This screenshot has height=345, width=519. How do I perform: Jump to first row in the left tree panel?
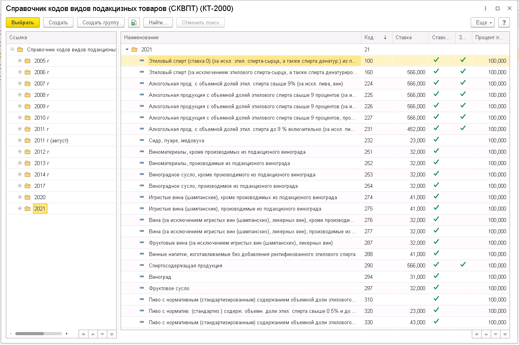pyautogui.click(x=83, y=334)
